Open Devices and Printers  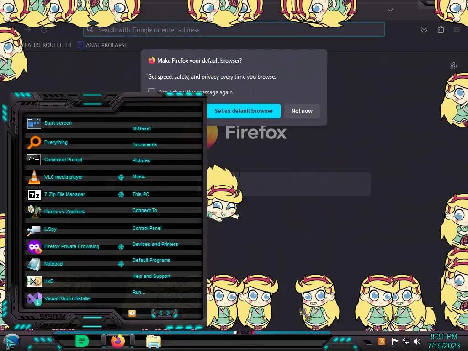(x=155, y=244)
